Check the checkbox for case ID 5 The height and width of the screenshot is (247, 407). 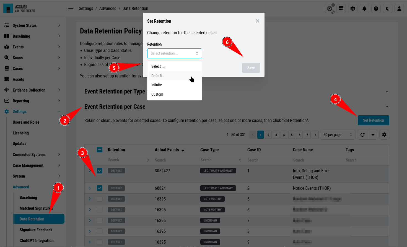coord(100,199)
